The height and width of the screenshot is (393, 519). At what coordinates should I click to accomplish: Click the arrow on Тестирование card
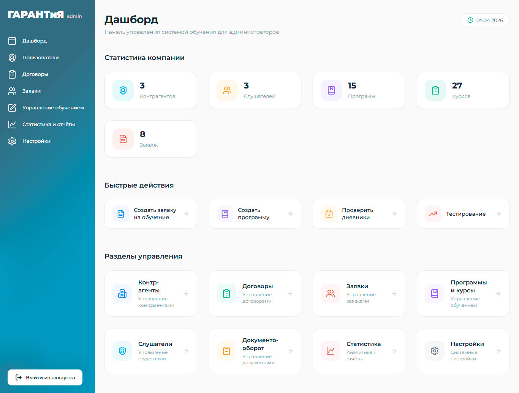click(498, 214)
